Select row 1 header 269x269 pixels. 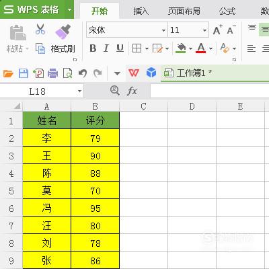[x=11, y=120]
